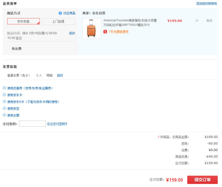Select 京东快递 delivery method
The image size is (222, 187).
click(x=24, y=21)
